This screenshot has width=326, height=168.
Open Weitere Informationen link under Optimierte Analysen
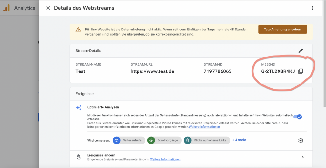(204, 127)
